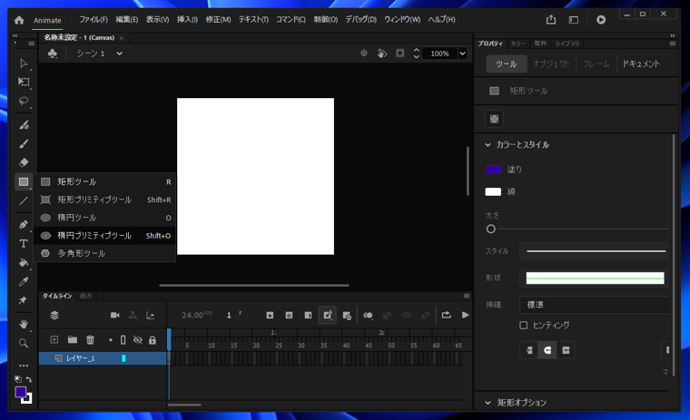Select the Paint Bucket tool
690x420 pixels.
[x=24, y=262]
